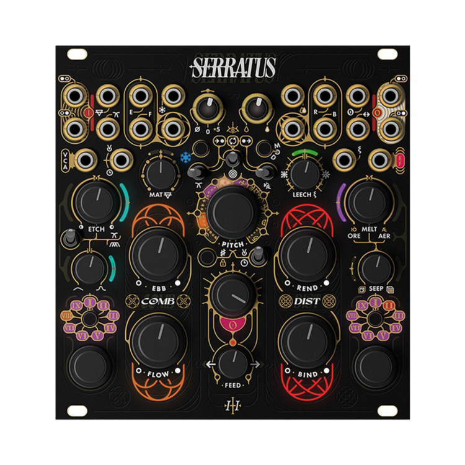Adjust the FEED knob

coord(232,363)
